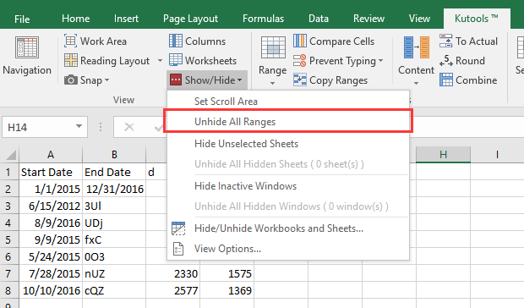Select column A header
Screen dimensions: 524x308
[x=51, y=155]
